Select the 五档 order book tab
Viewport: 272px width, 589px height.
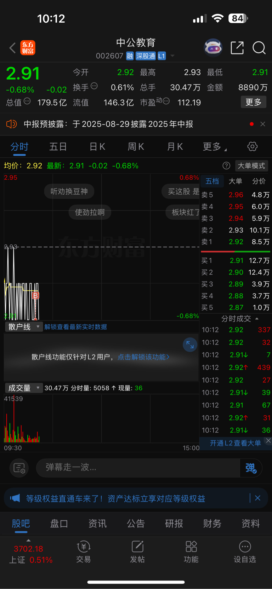coord(212,181)
